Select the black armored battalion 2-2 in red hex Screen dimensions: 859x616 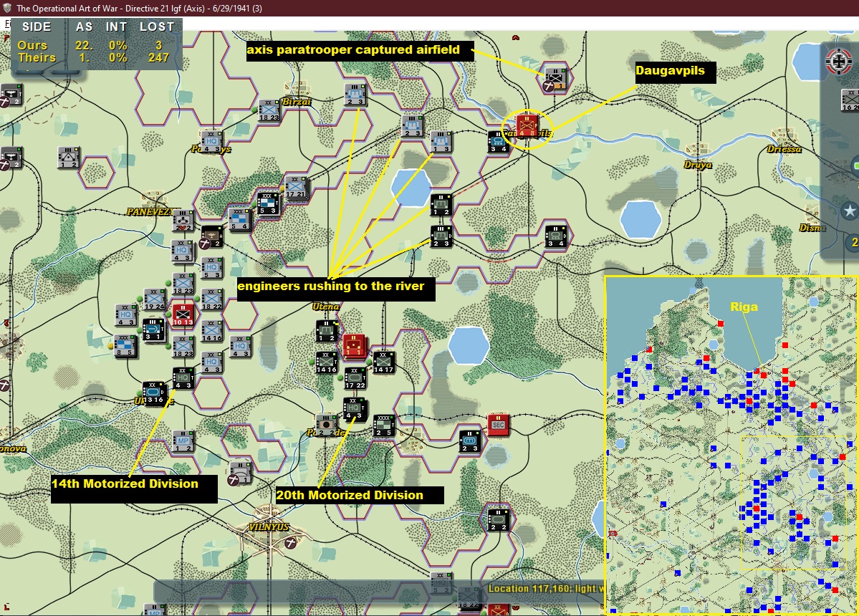(x=499, y=519)
